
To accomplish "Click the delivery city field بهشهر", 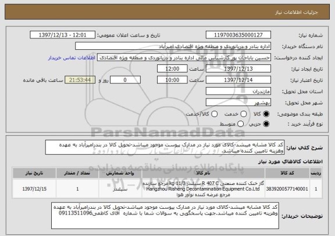I will pos(238,103).
